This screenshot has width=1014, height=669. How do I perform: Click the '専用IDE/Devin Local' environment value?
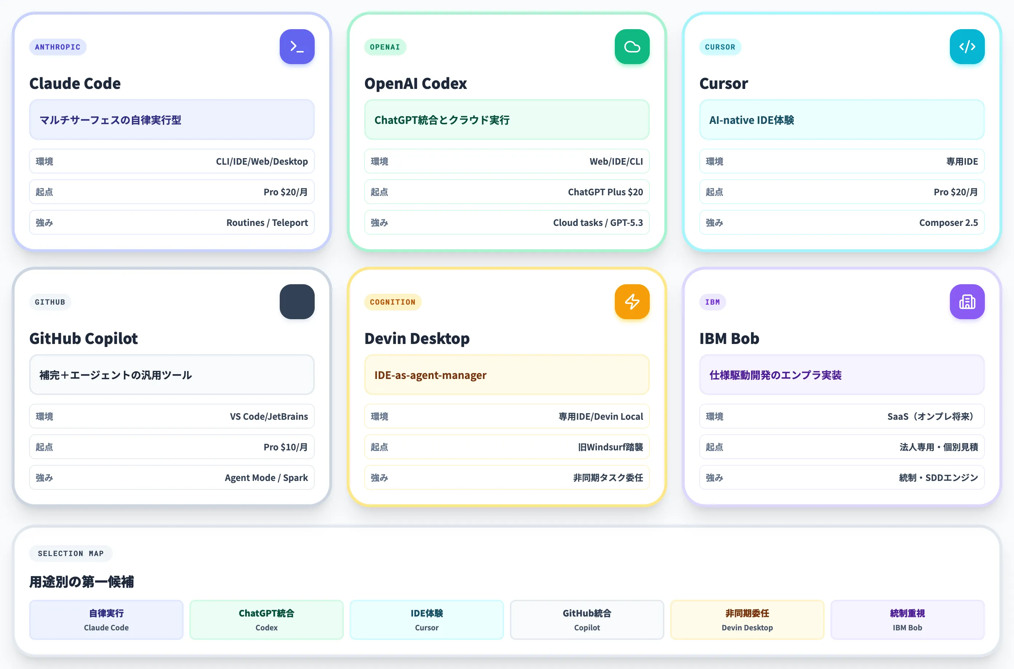(x=601, y=416)
